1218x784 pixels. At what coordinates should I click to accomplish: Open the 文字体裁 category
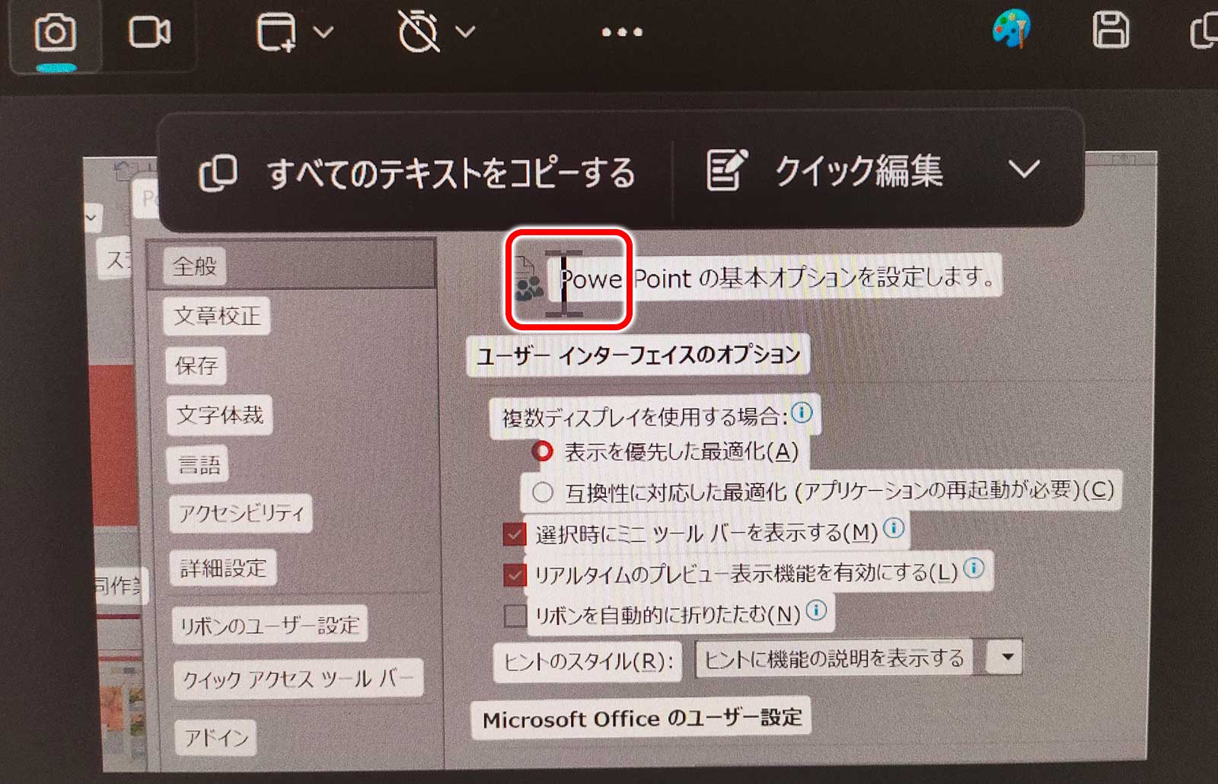click(220, 415)
